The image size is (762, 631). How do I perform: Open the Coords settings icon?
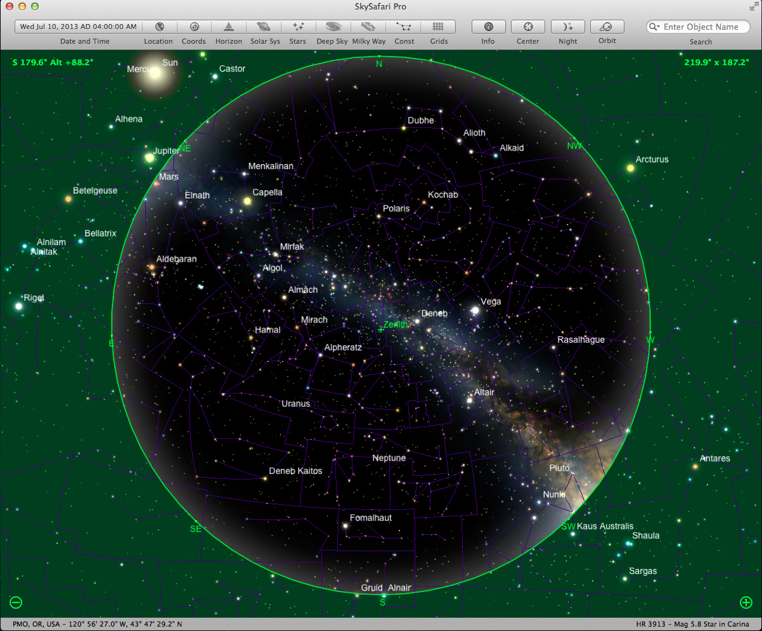(194, 27)
